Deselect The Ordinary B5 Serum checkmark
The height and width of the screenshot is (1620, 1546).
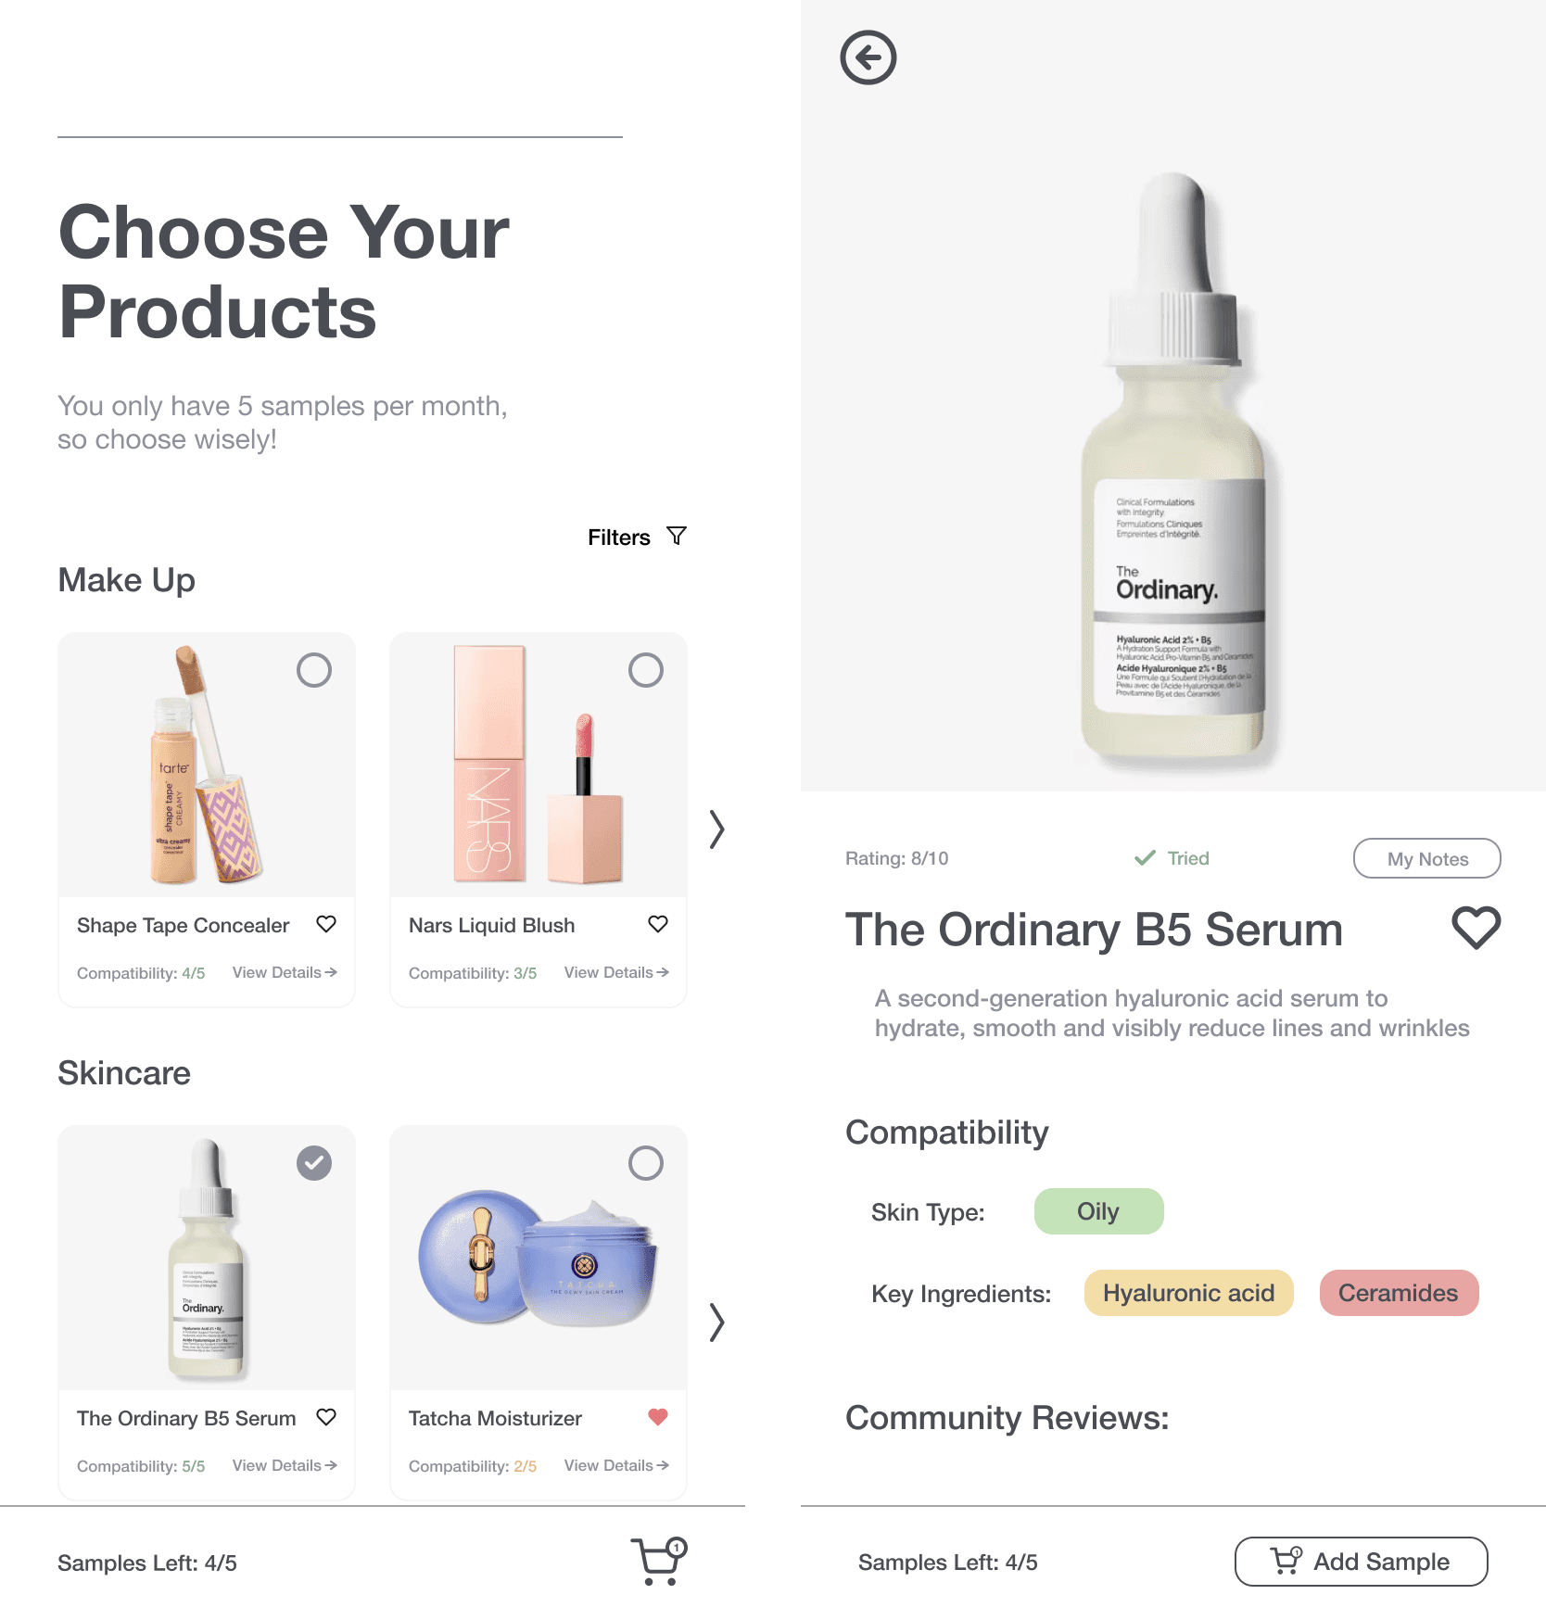(314, 1163)
